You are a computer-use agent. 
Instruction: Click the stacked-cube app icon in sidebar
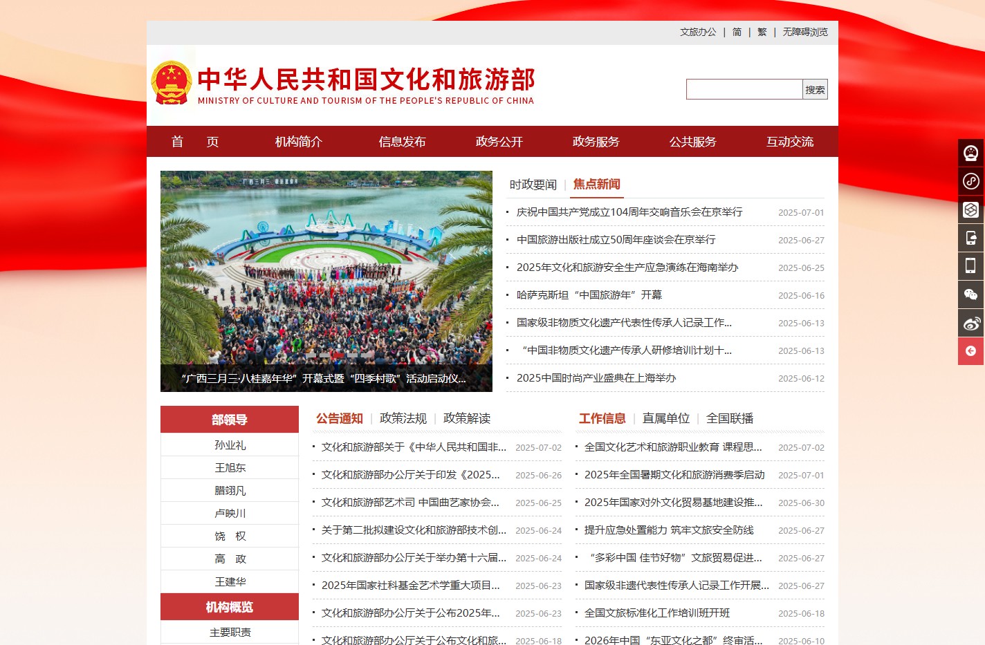[971, 209]
